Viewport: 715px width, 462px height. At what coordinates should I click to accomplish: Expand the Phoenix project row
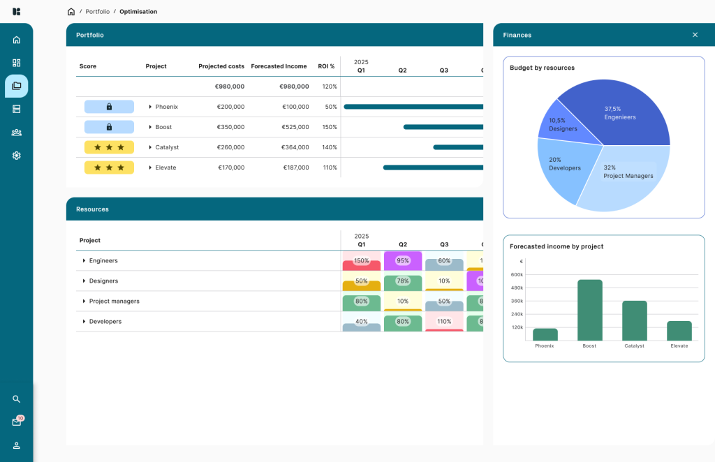(150, 107)
